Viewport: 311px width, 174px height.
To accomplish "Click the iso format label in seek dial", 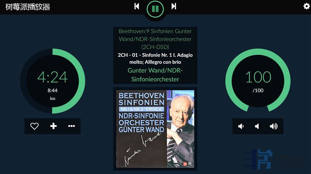I will tap(52, 98).
